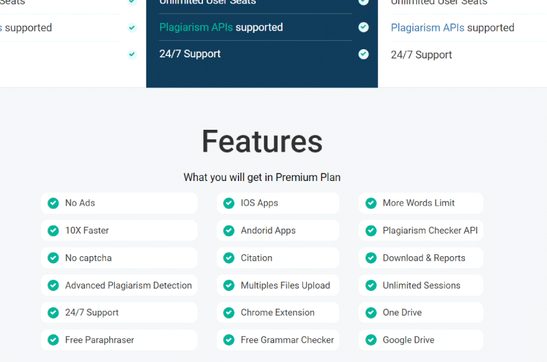Select 'What you will get in Premium Plan' text
The height and width of the screenshot is (362, 547).
[262, 178]
